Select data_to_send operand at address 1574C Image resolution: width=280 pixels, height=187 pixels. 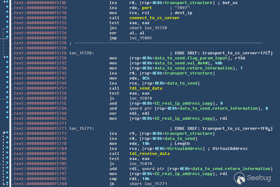pos(182,83)
